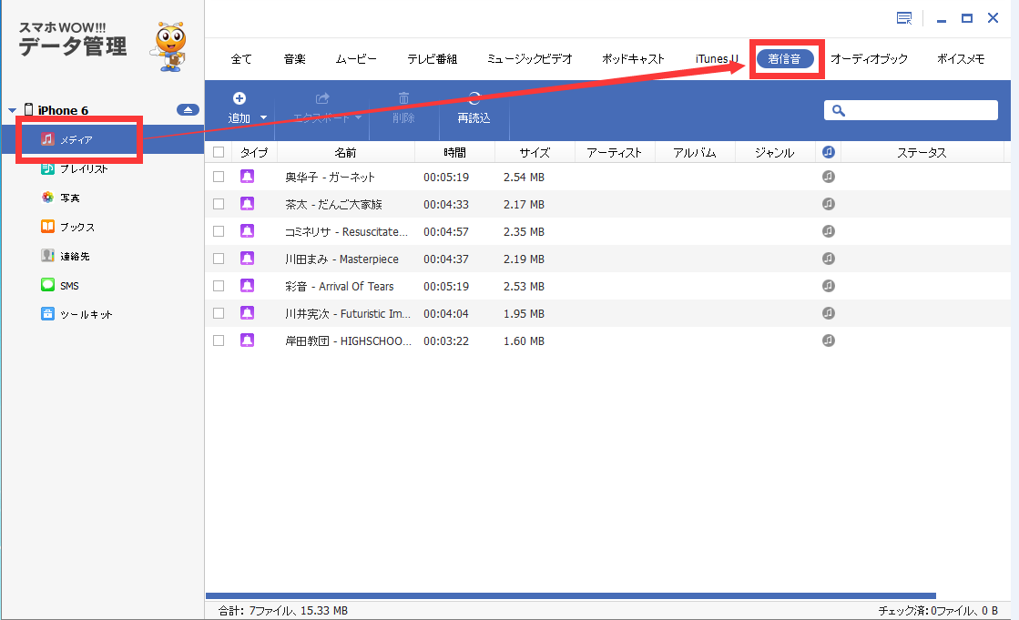Sort by the サイズ column header
The height and width of the screenshot is (620, 1019).
(x=535, y=152)
